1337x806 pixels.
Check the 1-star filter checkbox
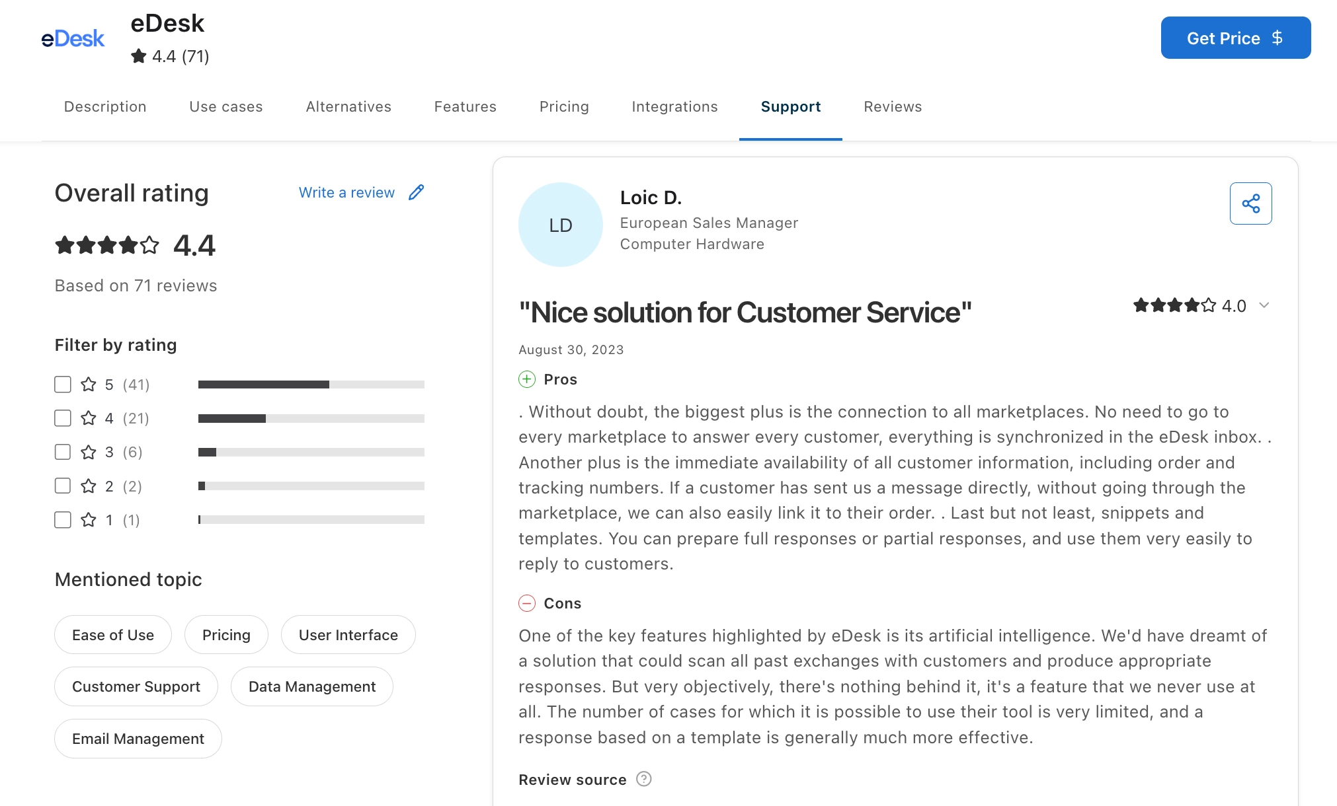[x=62, y=520]
